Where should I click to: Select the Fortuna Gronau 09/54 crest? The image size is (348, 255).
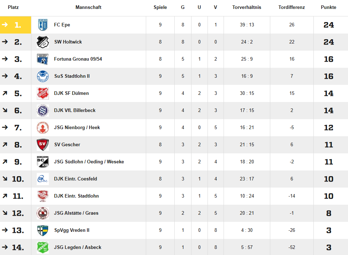(x=43, y=59)
